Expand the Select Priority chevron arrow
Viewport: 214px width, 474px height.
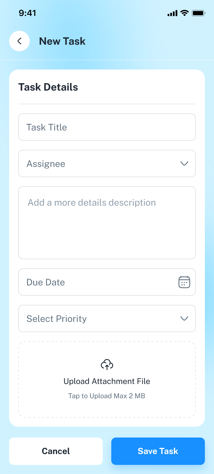pos(184,318)
